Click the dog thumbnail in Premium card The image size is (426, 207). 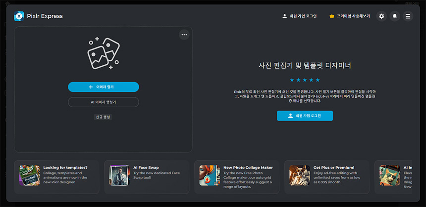[300, 175]
